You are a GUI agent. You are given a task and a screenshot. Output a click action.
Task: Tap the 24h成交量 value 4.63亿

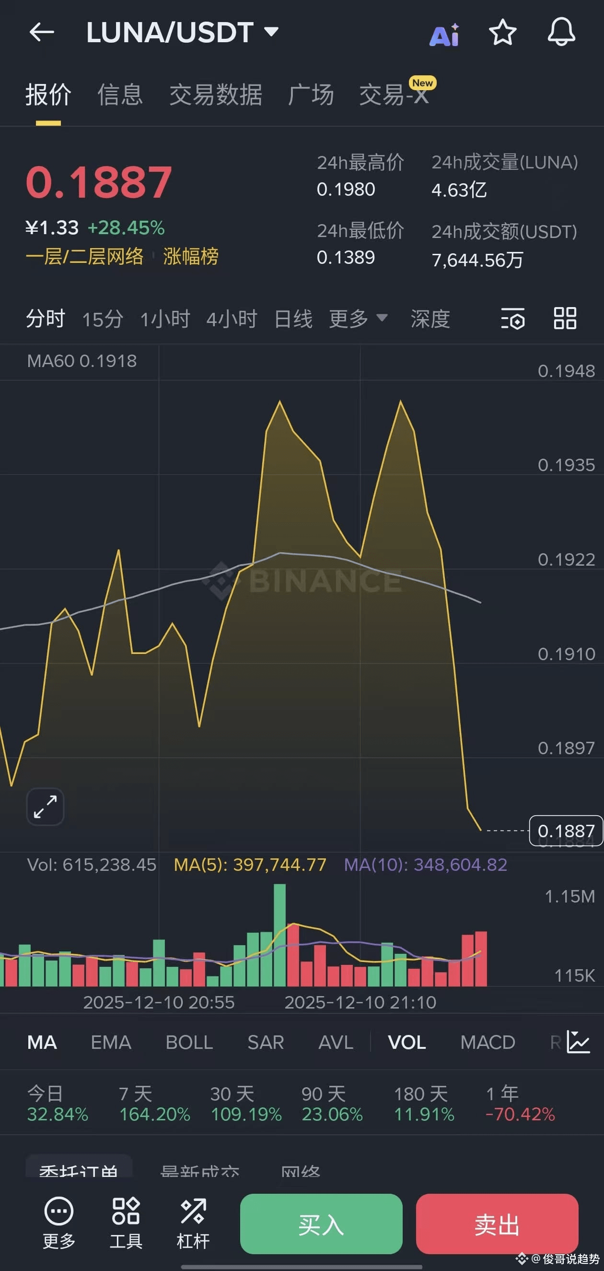459,190
